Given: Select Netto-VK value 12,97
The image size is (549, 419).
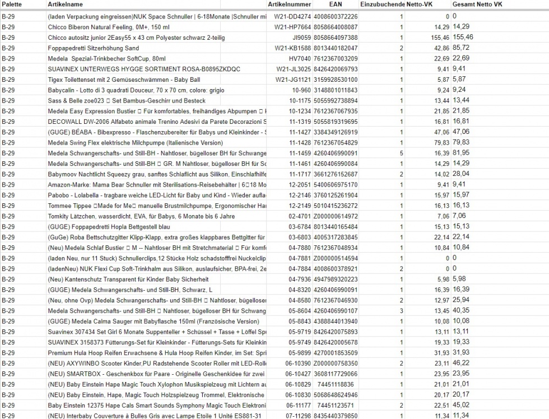Looking at the screenshot, I should pyautogui.click(x=441, y=300).
